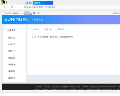Open 苏宁金融 footer link
The height and width of the screenshot is (96, 120).
64,87
